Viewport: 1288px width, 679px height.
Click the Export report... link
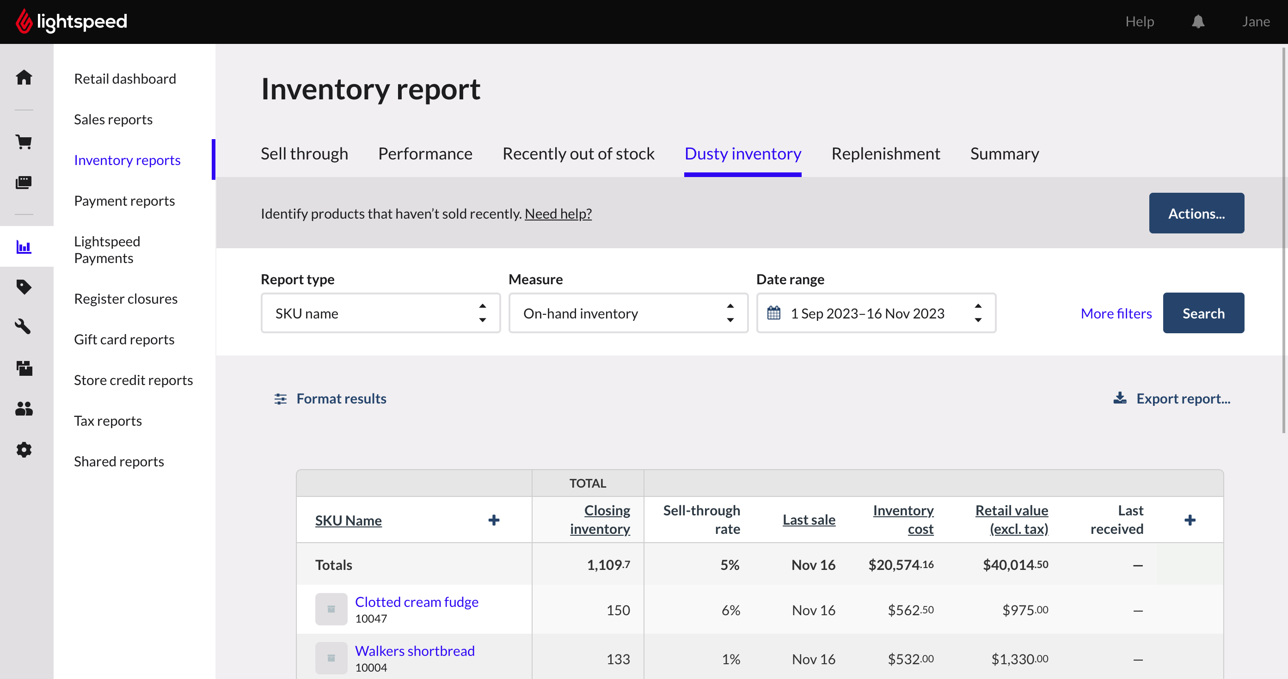tap(1183, 398)
